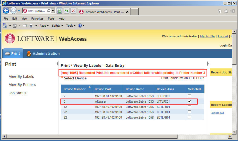Switch to the Print tab
This screenshot has width=238, height=141.
[13, 53]
